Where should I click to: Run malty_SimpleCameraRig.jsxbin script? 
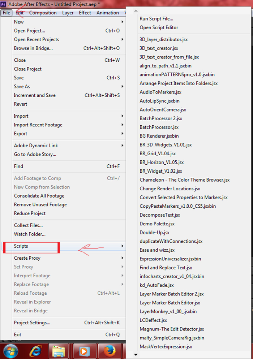[x=172, y=338]
